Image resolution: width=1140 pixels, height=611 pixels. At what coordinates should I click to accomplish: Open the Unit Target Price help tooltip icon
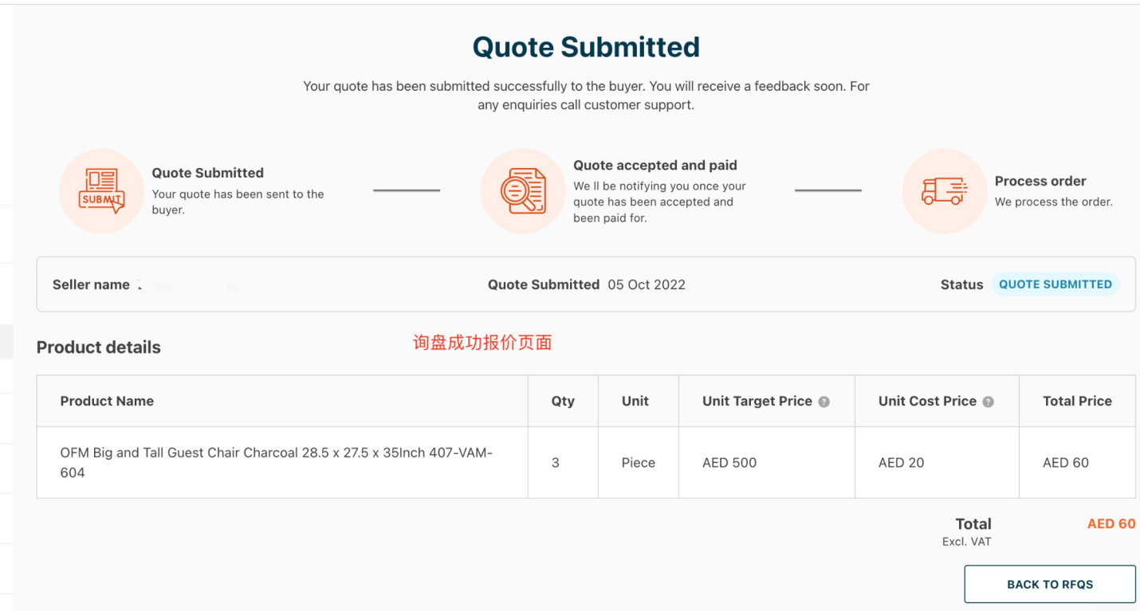coord(825,401)
